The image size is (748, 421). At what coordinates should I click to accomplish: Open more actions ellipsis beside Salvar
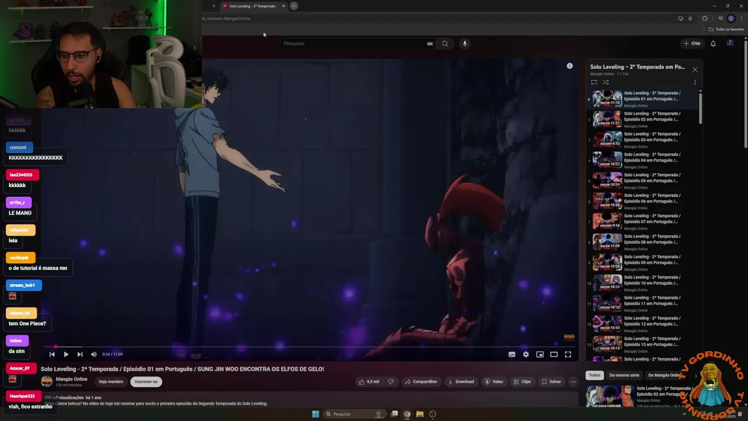tap(573, 382)
